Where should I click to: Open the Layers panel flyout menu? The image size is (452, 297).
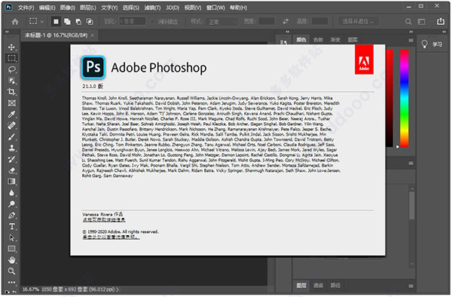[x=411, y=286]
